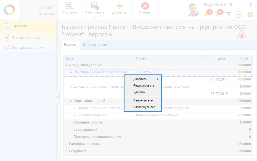
Task: Collapse the 'Доход, поступления' group
Action: pos(66,65)
